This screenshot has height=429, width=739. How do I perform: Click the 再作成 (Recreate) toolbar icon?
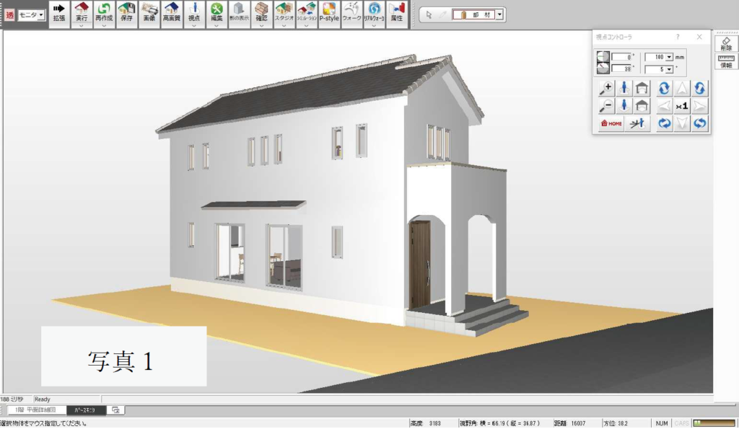tap(104, 12)
